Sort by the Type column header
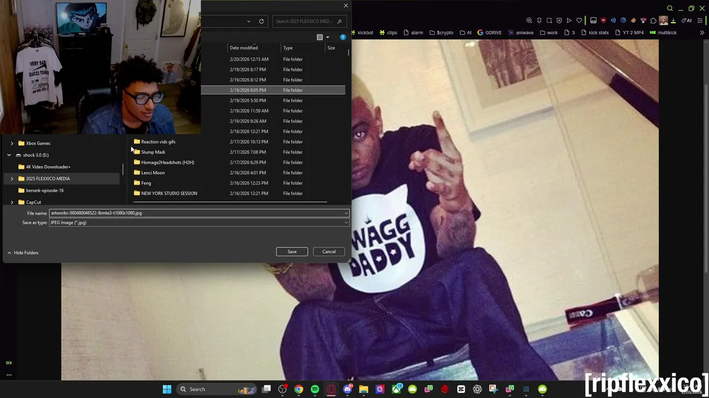 288,48
